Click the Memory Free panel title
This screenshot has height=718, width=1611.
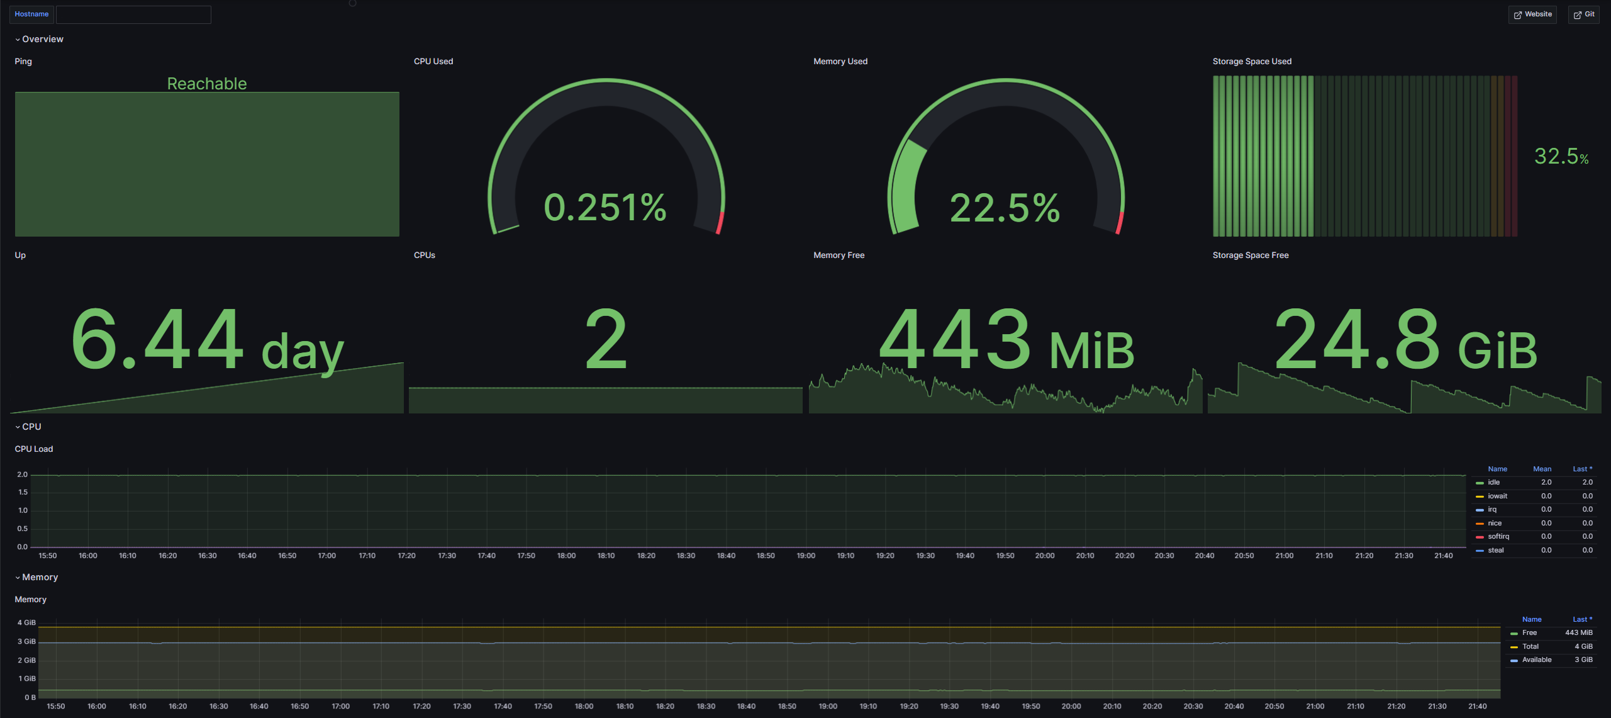pyautogui.click(x=839, y=255)
